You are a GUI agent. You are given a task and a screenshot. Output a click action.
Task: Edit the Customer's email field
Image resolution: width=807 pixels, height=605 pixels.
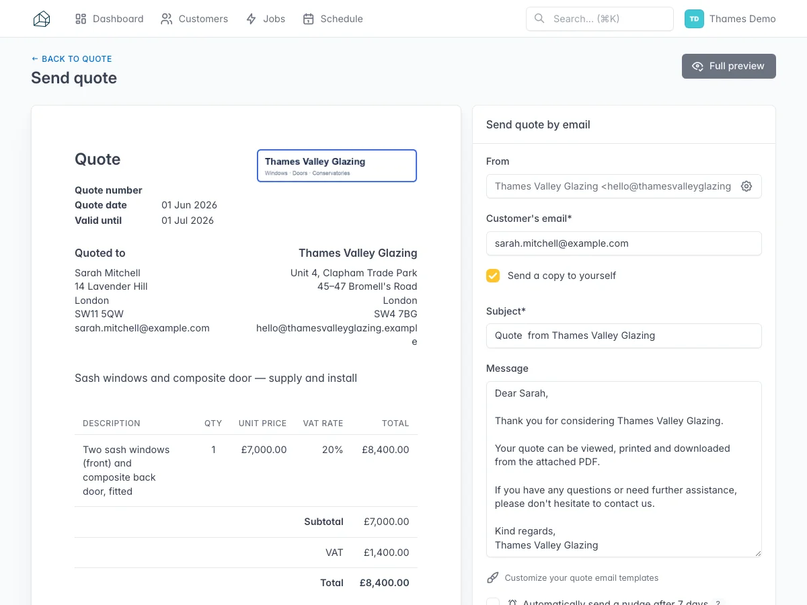pyautogui.click(x=624, y=243)
